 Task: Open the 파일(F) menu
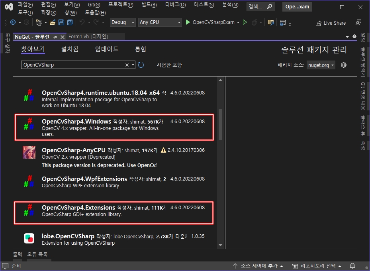point(25,5)
